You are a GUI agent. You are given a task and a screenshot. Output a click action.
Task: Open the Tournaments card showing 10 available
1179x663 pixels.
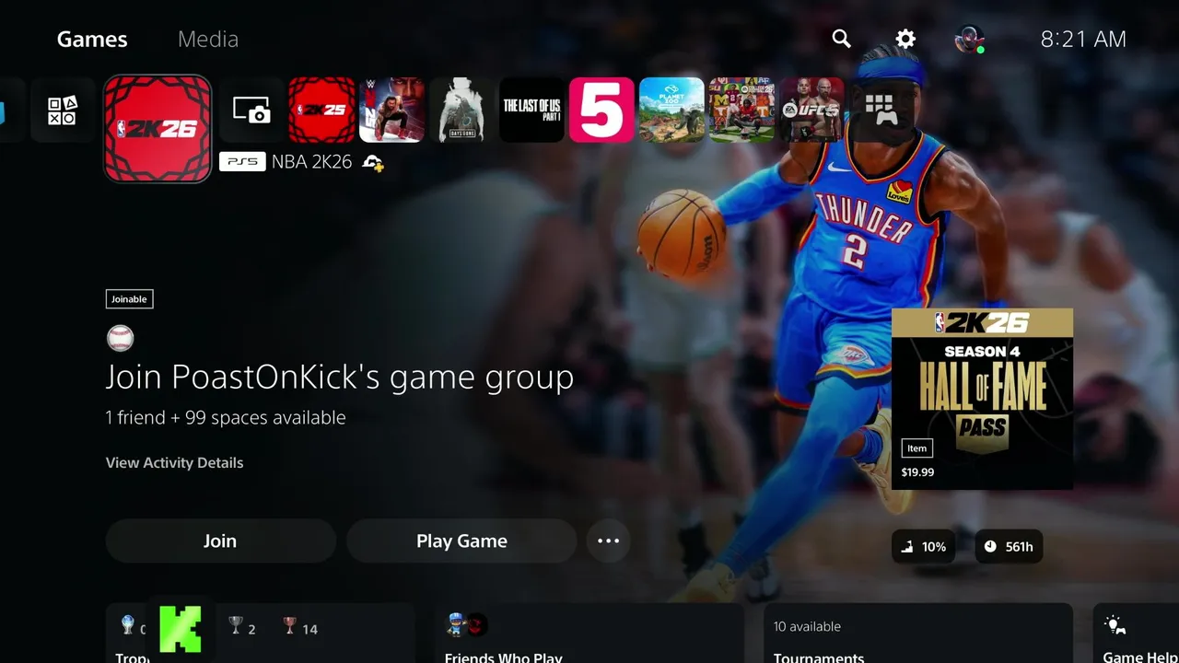(918, 634)
